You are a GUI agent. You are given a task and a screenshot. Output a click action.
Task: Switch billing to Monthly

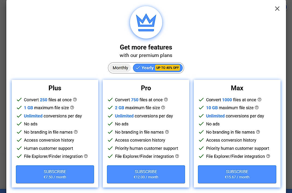120,68
